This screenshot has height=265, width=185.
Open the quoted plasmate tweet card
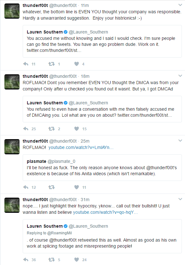pos(102,168)
